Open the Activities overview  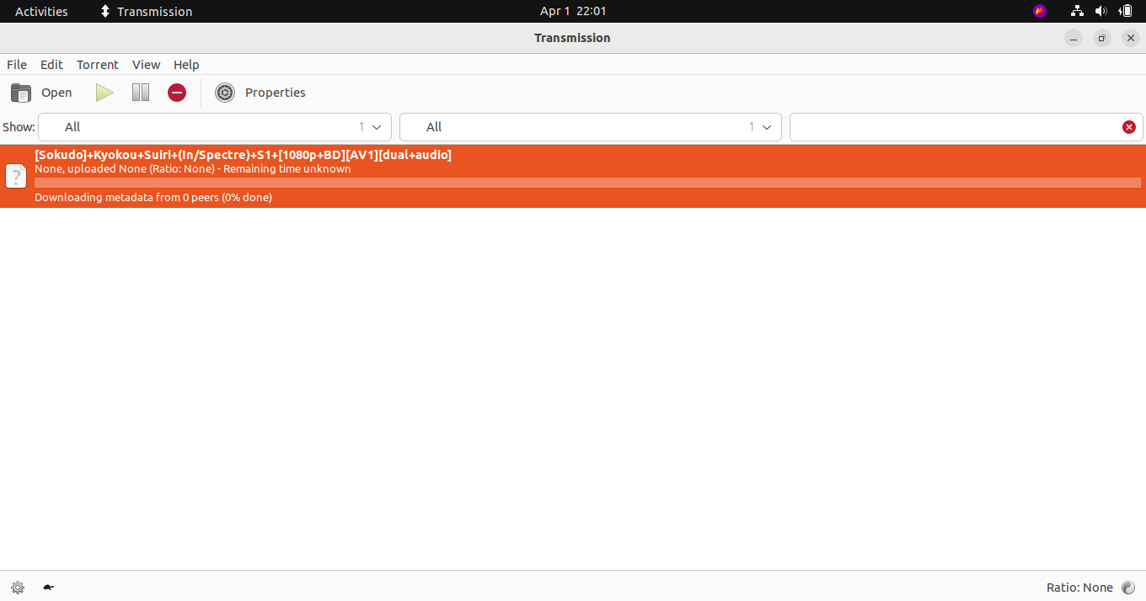(40, 11)
